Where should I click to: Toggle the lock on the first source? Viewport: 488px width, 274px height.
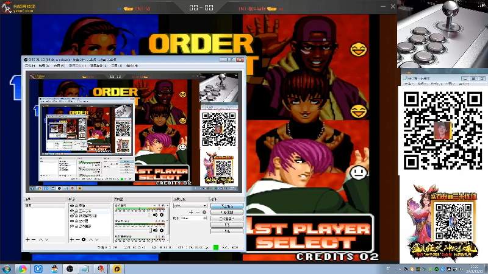click(x=76, y=206)
